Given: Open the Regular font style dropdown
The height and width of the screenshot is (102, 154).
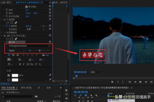Looking at the screenshot, I should pos(17,50).
